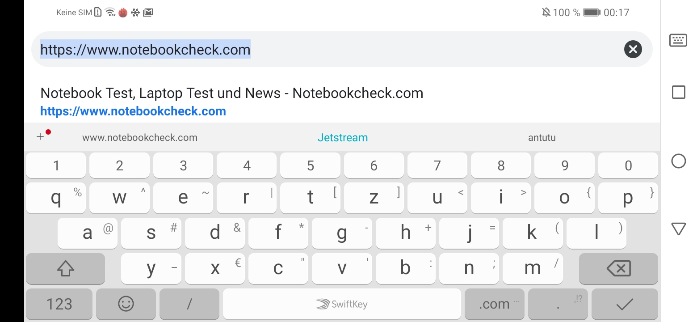Choose the Jetstream word suggestion

[x=342, y=138]
